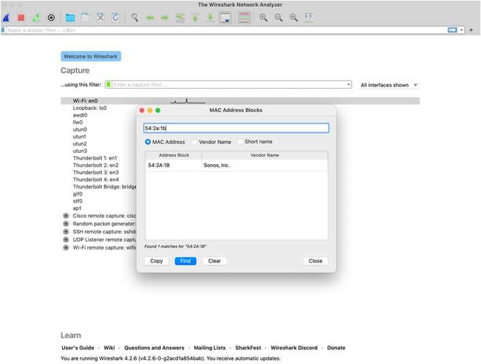Open display filter bookmark icon
Screen dimensions: 481x364
(x=3, y=30)
